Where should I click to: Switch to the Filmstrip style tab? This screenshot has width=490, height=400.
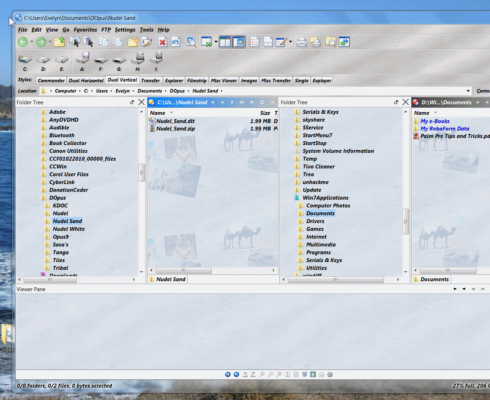(x=197, y=80)
